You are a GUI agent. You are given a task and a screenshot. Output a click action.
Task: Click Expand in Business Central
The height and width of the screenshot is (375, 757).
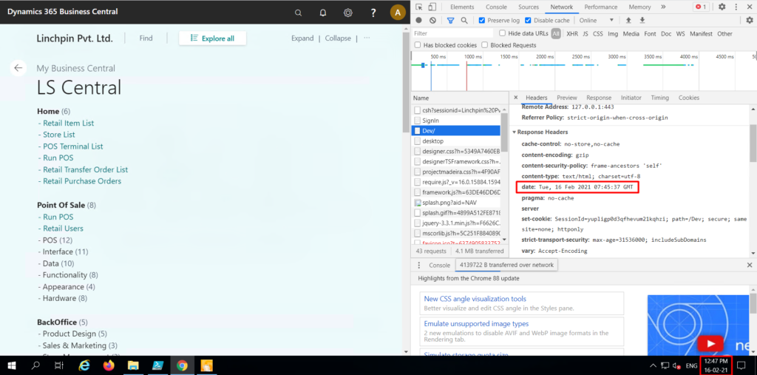[302, 38]
